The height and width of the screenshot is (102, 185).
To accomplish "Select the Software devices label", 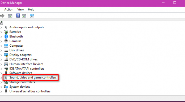I will tap(21, 73).
